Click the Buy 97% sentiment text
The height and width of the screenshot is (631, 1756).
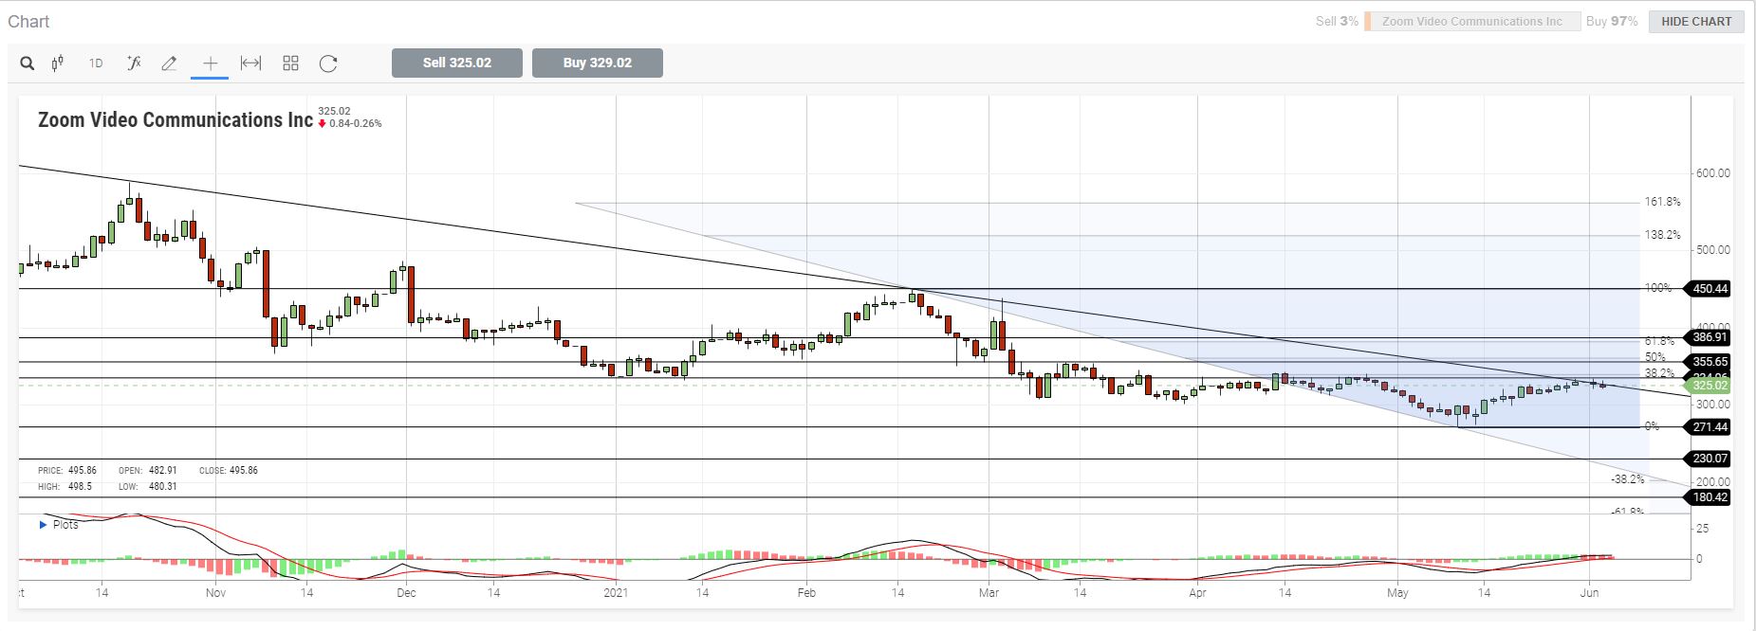1612,21
